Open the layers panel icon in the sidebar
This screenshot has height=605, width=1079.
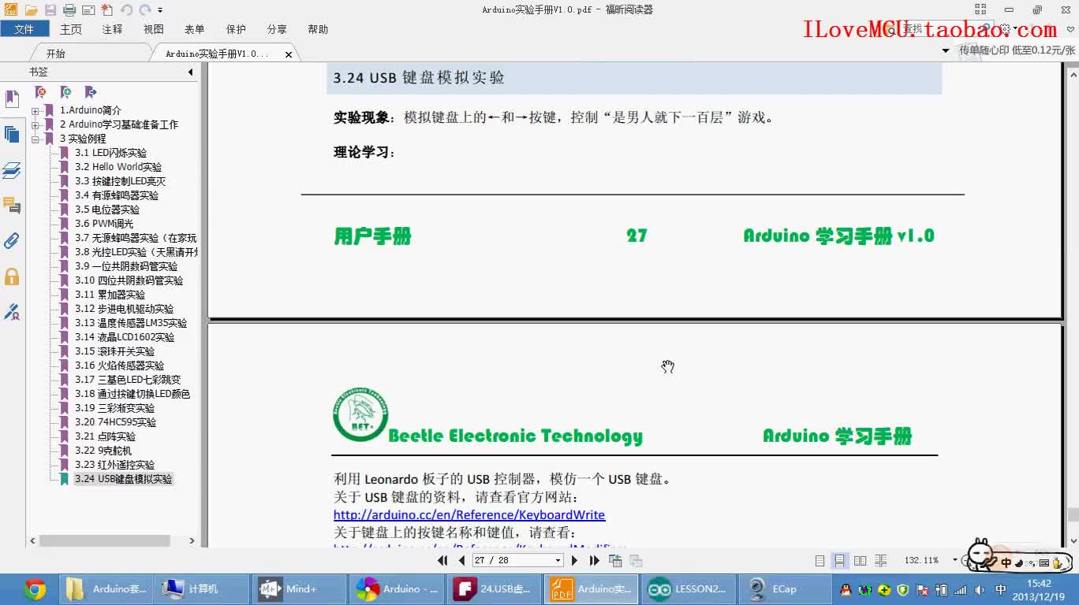click(12, 170)
